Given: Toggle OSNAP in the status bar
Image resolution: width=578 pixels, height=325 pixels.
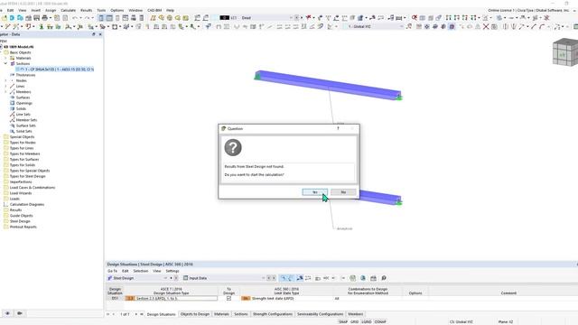Looking at the screenshot, I should [380, 321].
